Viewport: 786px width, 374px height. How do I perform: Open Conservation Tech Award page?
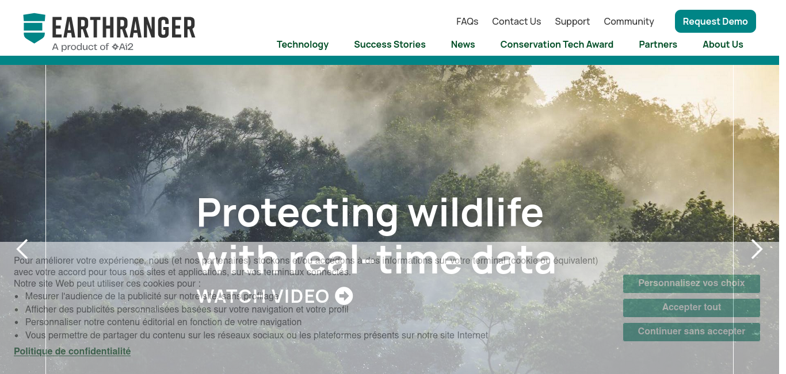[557, 44]
